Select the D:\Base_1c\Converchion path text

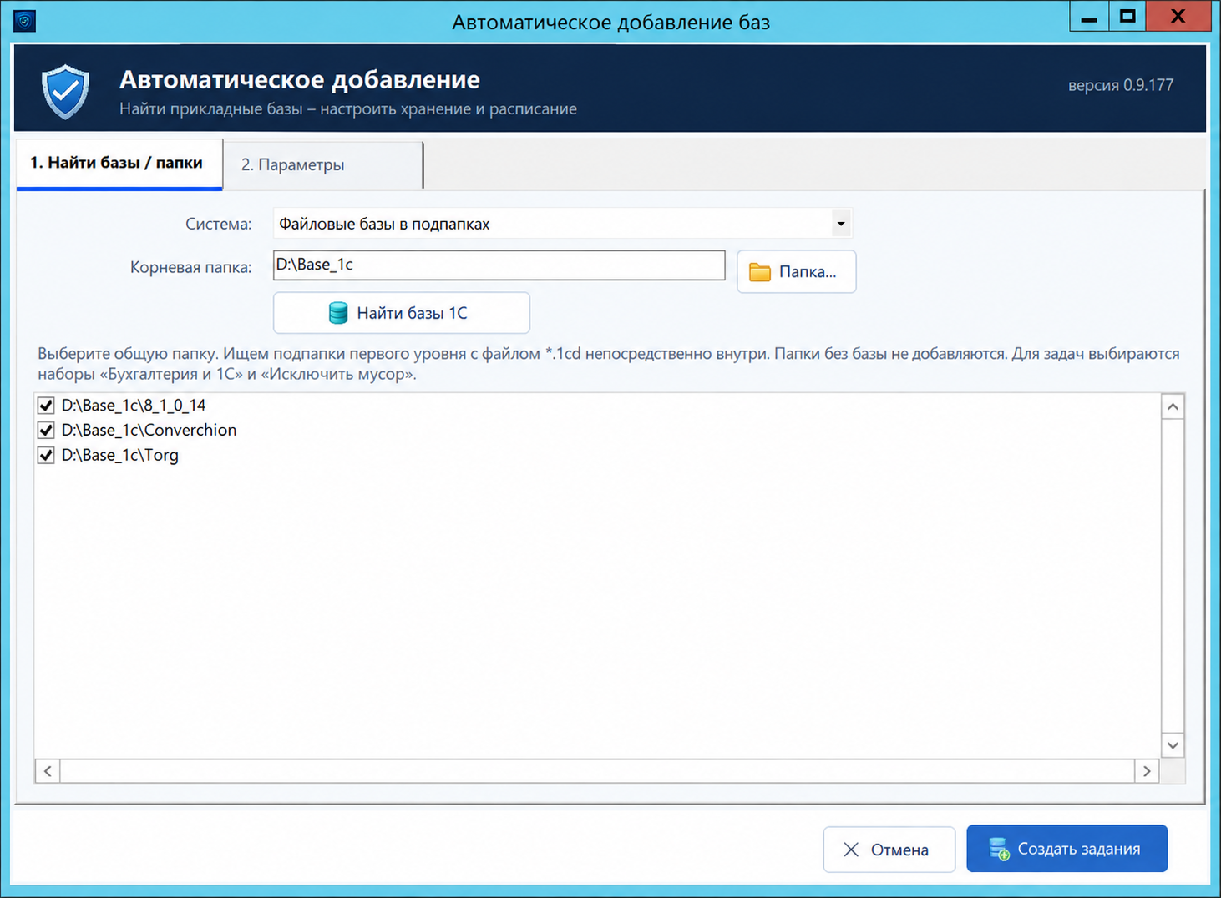pyautogui.click(x=149, y=431)
